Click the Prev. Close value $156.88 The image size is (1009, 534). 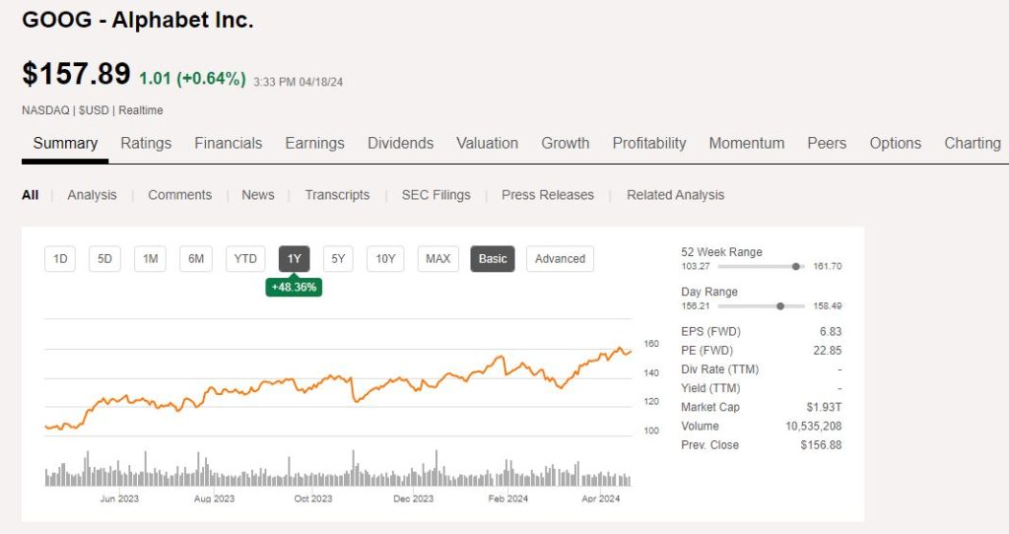(821, 445)
